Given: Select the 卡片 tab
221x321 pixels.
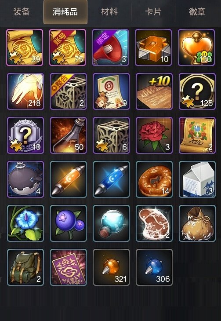Looking at the screenshot, I should [x=153, y=12].
